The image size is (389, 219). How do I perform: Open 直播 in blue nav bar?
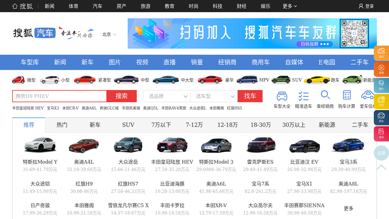[169, 62]
